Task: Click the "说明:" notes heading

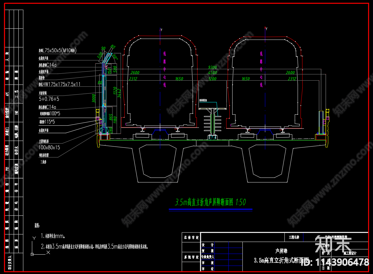Action: tap(37, 225)
